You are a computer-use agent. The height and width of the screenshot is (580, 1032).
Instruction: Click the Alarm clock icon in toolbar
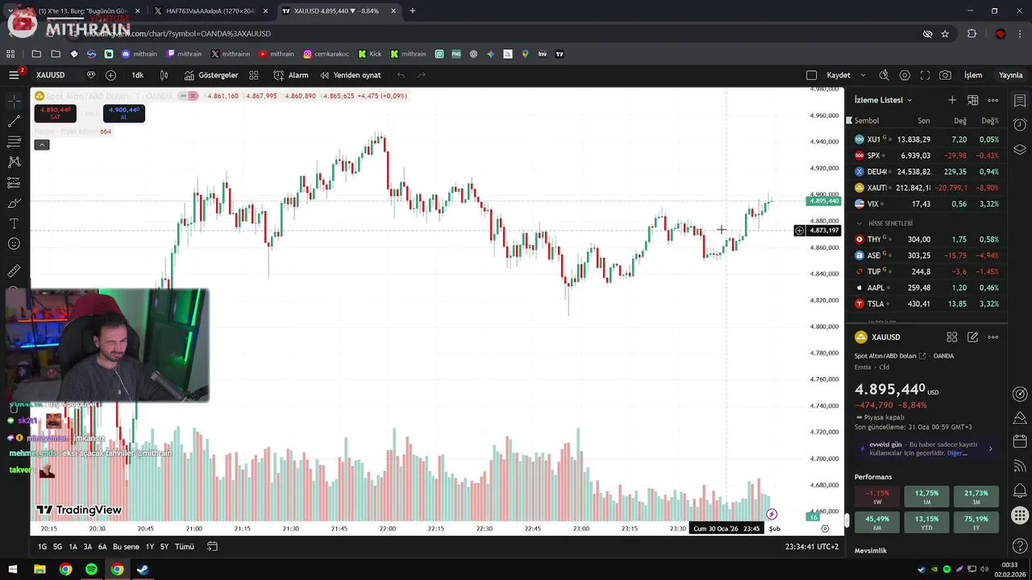[x=290, y=75]
